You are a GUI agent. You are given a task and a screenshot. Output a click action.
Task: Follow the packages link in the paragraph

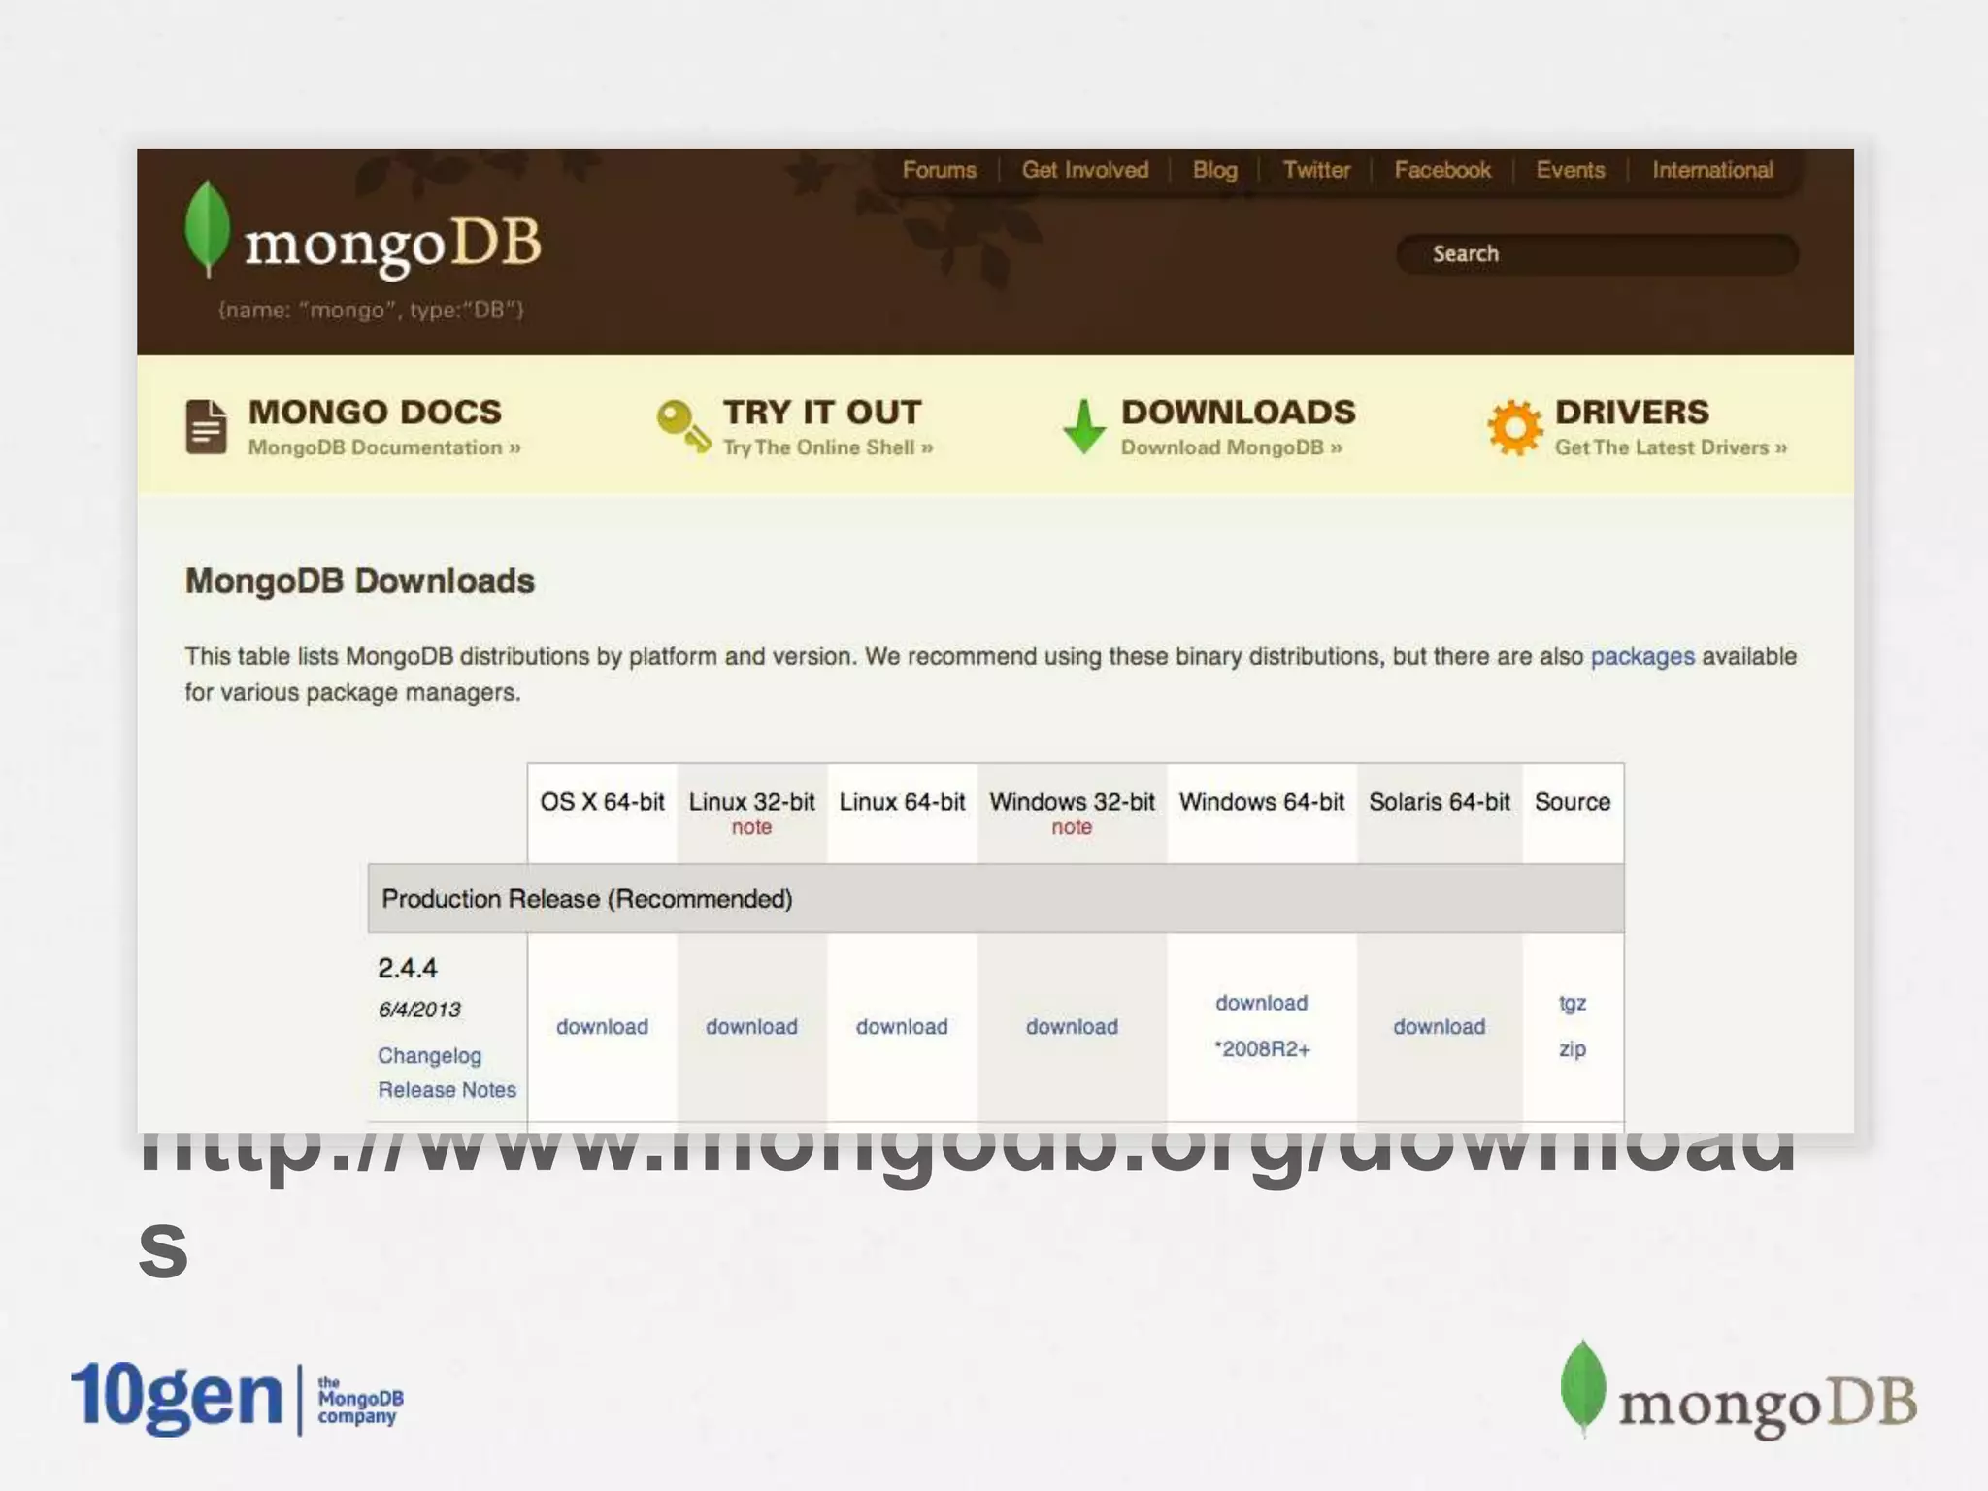pos(1642,657)
